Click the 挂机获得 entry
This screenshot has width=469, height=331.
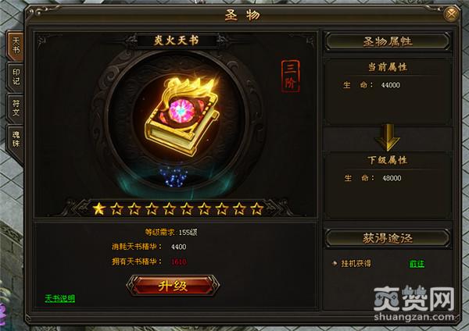point(356,264)
